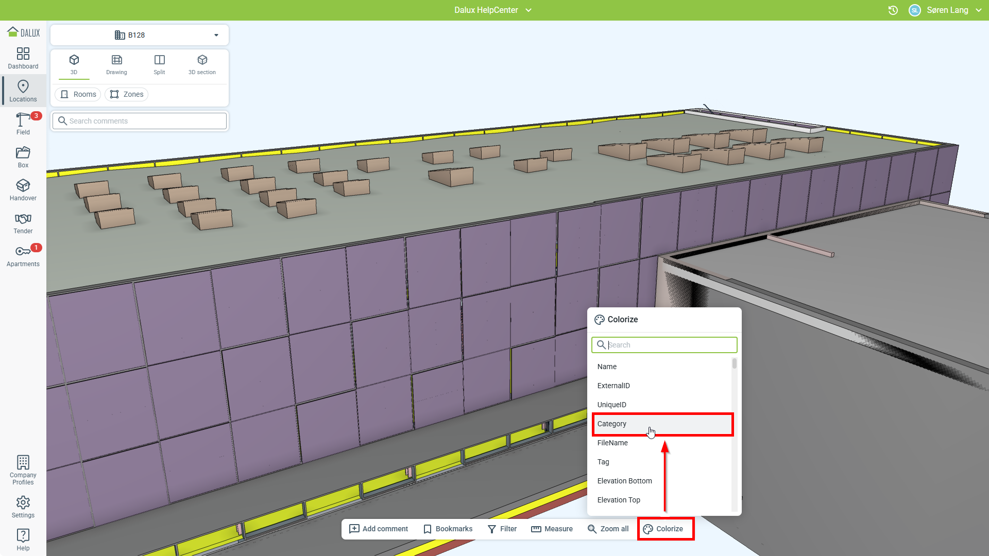Viewport: 989px width, 556px height.
Task: Open the Handover module
Action: pyautogui.click(x=23, y=190)
